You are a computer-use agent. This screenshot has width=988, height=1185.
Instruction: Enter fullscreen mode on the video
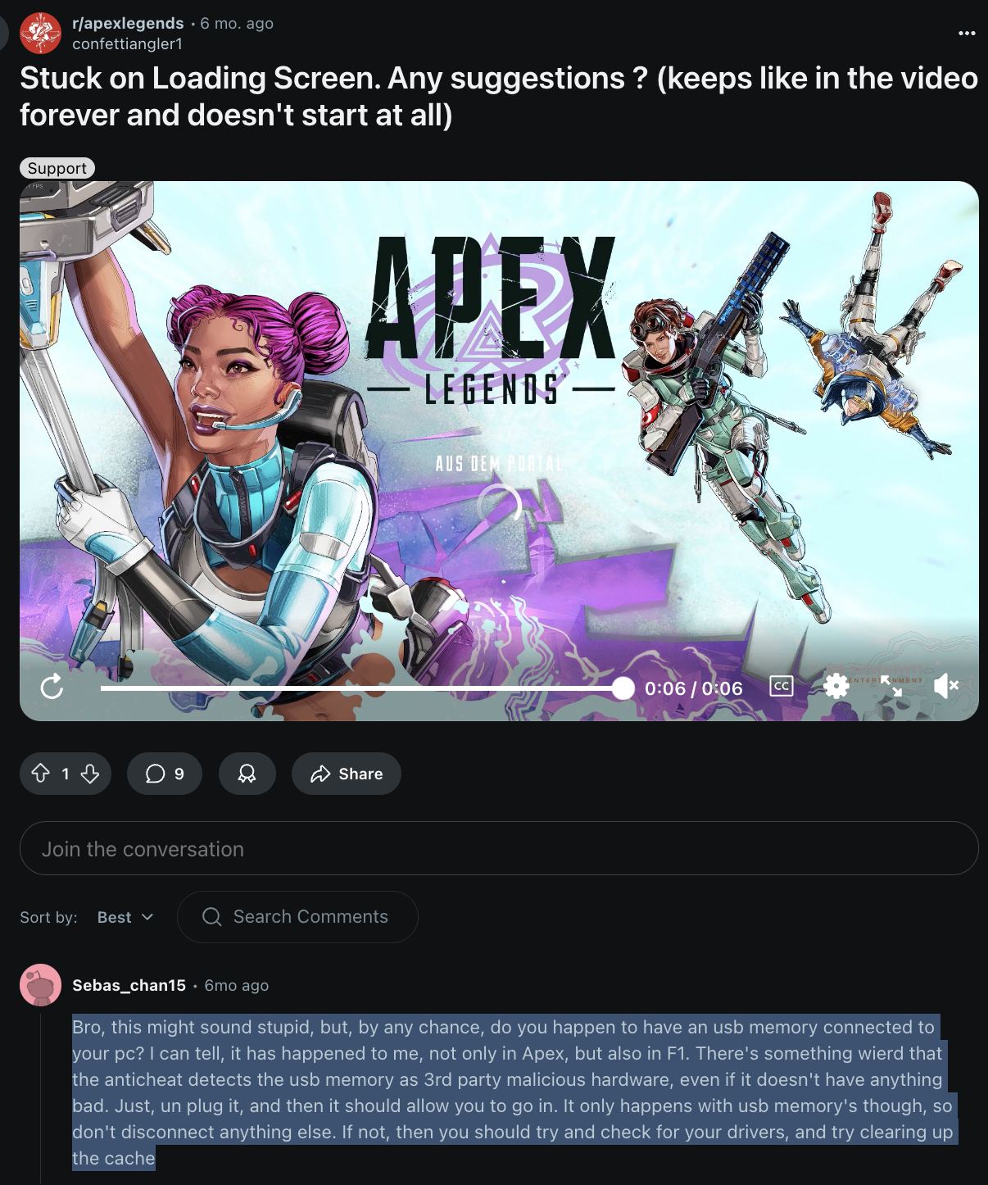click(891, 686)
